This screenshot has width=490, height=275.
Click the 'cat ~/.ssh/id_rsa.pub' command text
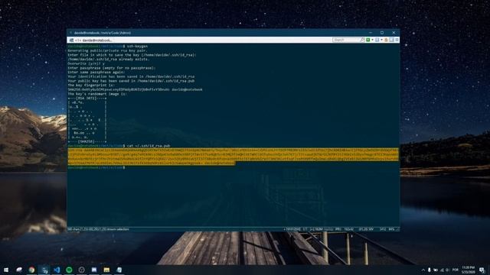(x=149, y=146)
